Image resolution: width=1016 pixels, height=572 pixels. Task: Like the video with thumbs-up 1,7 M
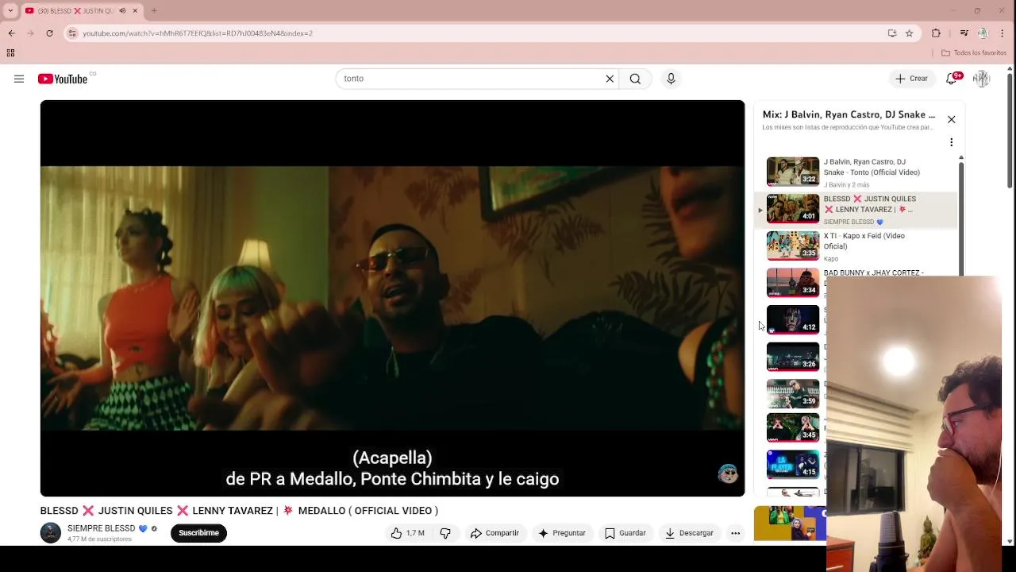coord(407,533)
